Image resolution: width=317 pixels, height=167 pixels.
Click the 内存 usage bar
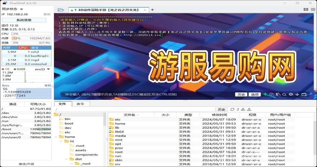(x=31, y=38)
